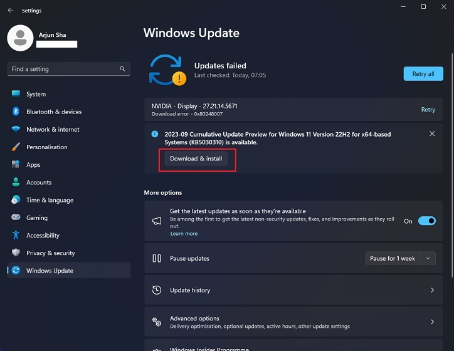Click the Windows Update sync icon in sidebar
The width and height of the screenshot is (454, 351).
point(16,270)
